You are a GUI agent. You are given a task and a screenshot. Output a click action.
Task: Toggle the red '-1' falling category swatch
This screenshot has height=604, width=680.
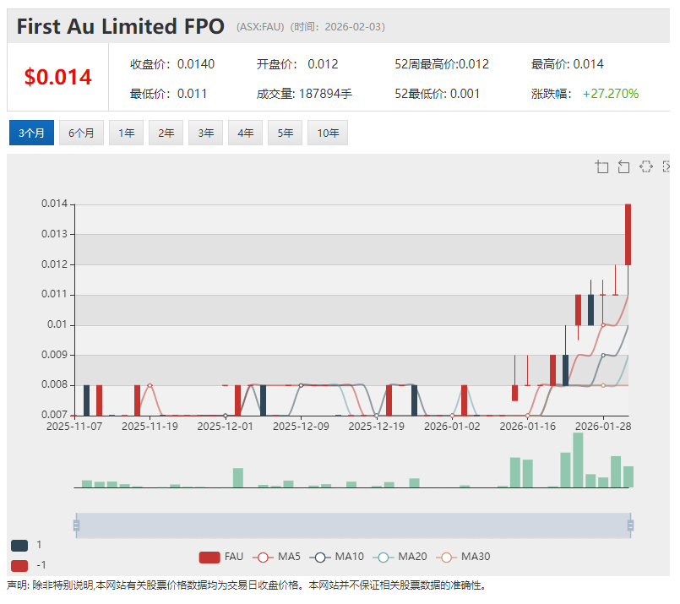tap(19, 565)
